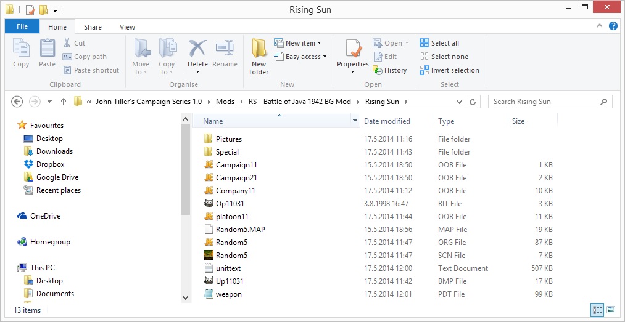This screenshot has width=625, height=322.
Task: Switch to the Share ribbon tab
Action: pos(93,27)
